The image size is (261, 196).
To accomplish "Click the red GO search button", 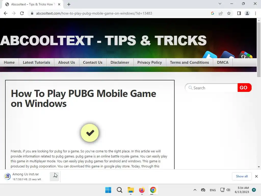I will click(x=244, y=88).
